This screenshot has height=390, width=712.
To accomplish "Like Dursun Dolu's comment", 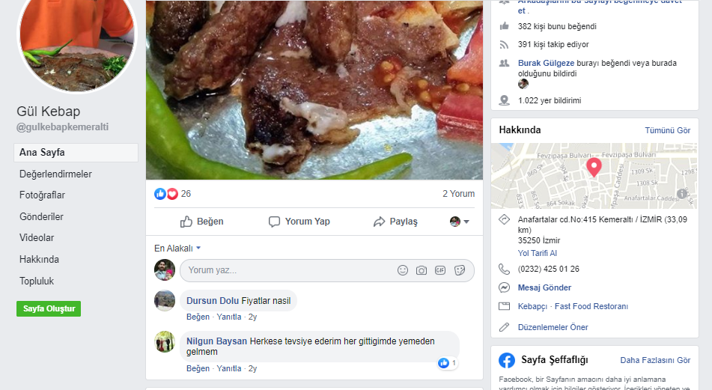I will tap(198, 317).
